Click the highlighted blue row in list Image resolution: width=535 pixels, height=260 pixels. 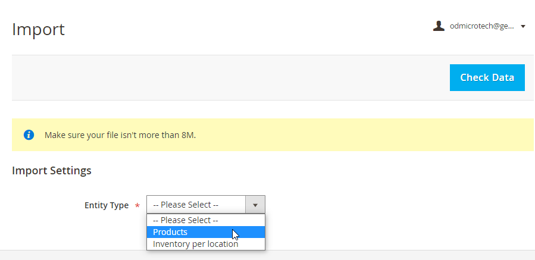point(206,232)
